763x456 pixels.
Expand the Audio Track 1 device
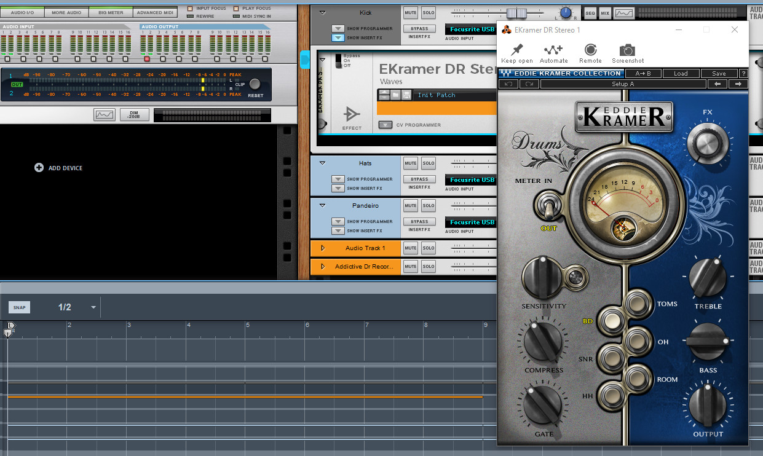point(323,248)
